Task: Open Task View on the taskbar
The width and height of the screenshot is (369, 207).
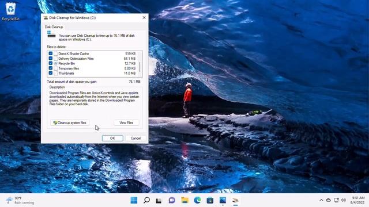Action: pos(159,200)
